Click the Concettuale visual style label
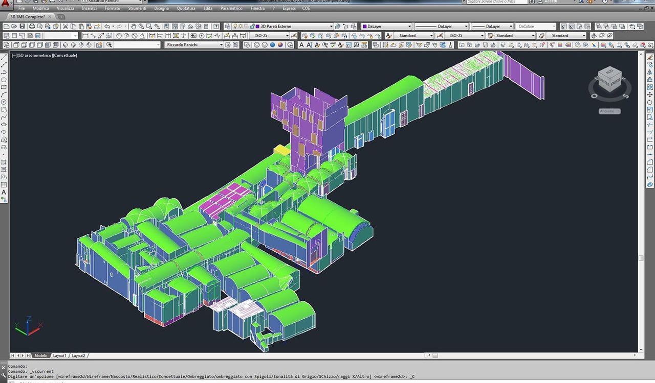This screenshot has width=655, height=383. click(x=65, y=55)
